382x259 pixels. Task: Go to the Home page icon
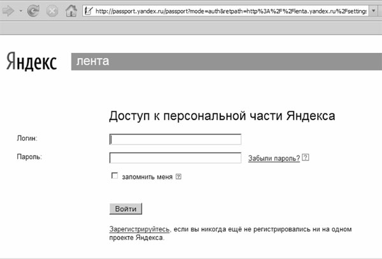point(71,11)
